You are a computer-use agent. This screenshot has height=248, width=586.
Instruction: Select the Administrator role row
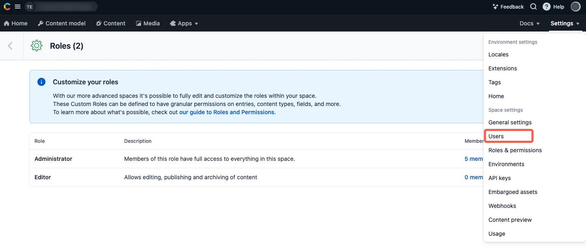[256, 159]
